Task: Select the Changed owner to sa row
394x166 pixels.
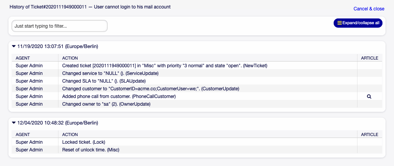Action: pos(106,104)
